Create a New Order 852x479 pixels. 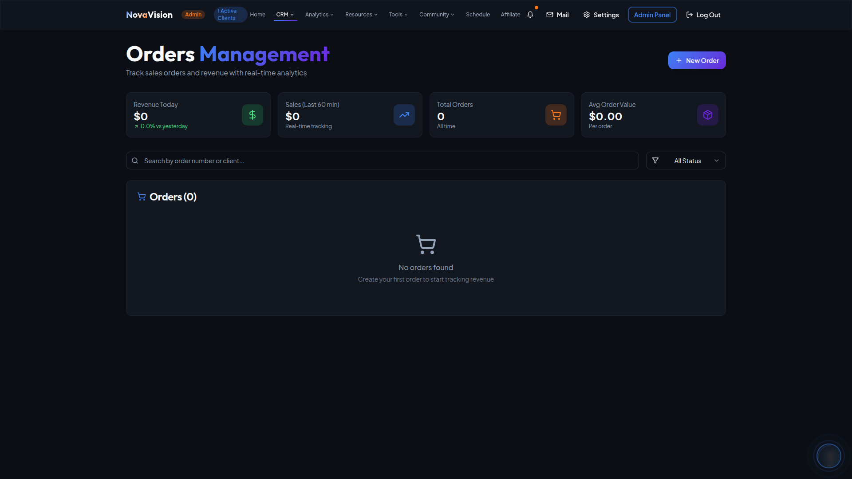(697, 60)
